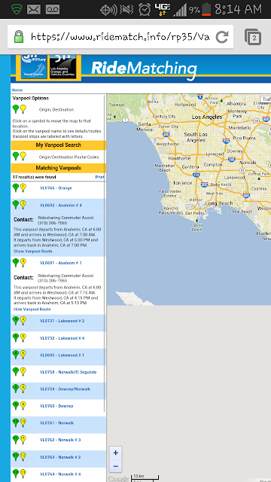Image resolution: width=271 pixels, height=482 pixels.
Task: Open vanpool VL0764 - Norwalk # 4
Action: [x=60, y=474]
